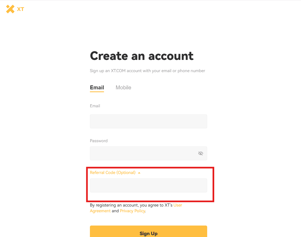
Task: Select the Email tab
Action: [97, 88]
